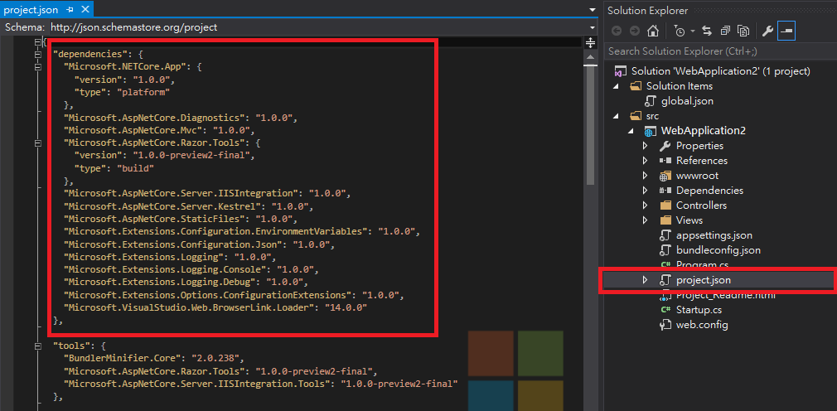The image size is (837, 411).
Task: Click the web.config file icon
Action: coord(665,325)
